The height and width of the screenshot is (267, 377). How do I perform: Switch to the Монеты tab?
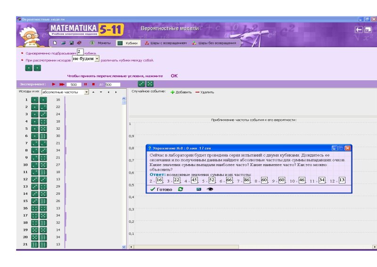(x=100, y=43)
